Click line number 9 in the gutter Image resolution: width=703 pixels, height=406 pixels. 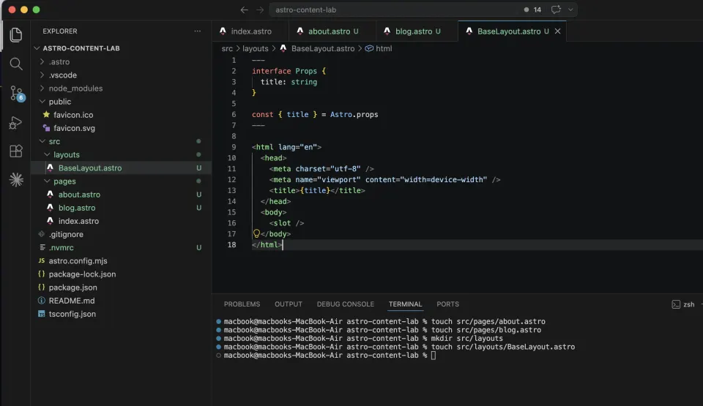tap(233, 147)
